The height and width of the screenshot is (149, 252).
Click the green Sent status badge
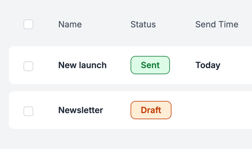point(150,65)
